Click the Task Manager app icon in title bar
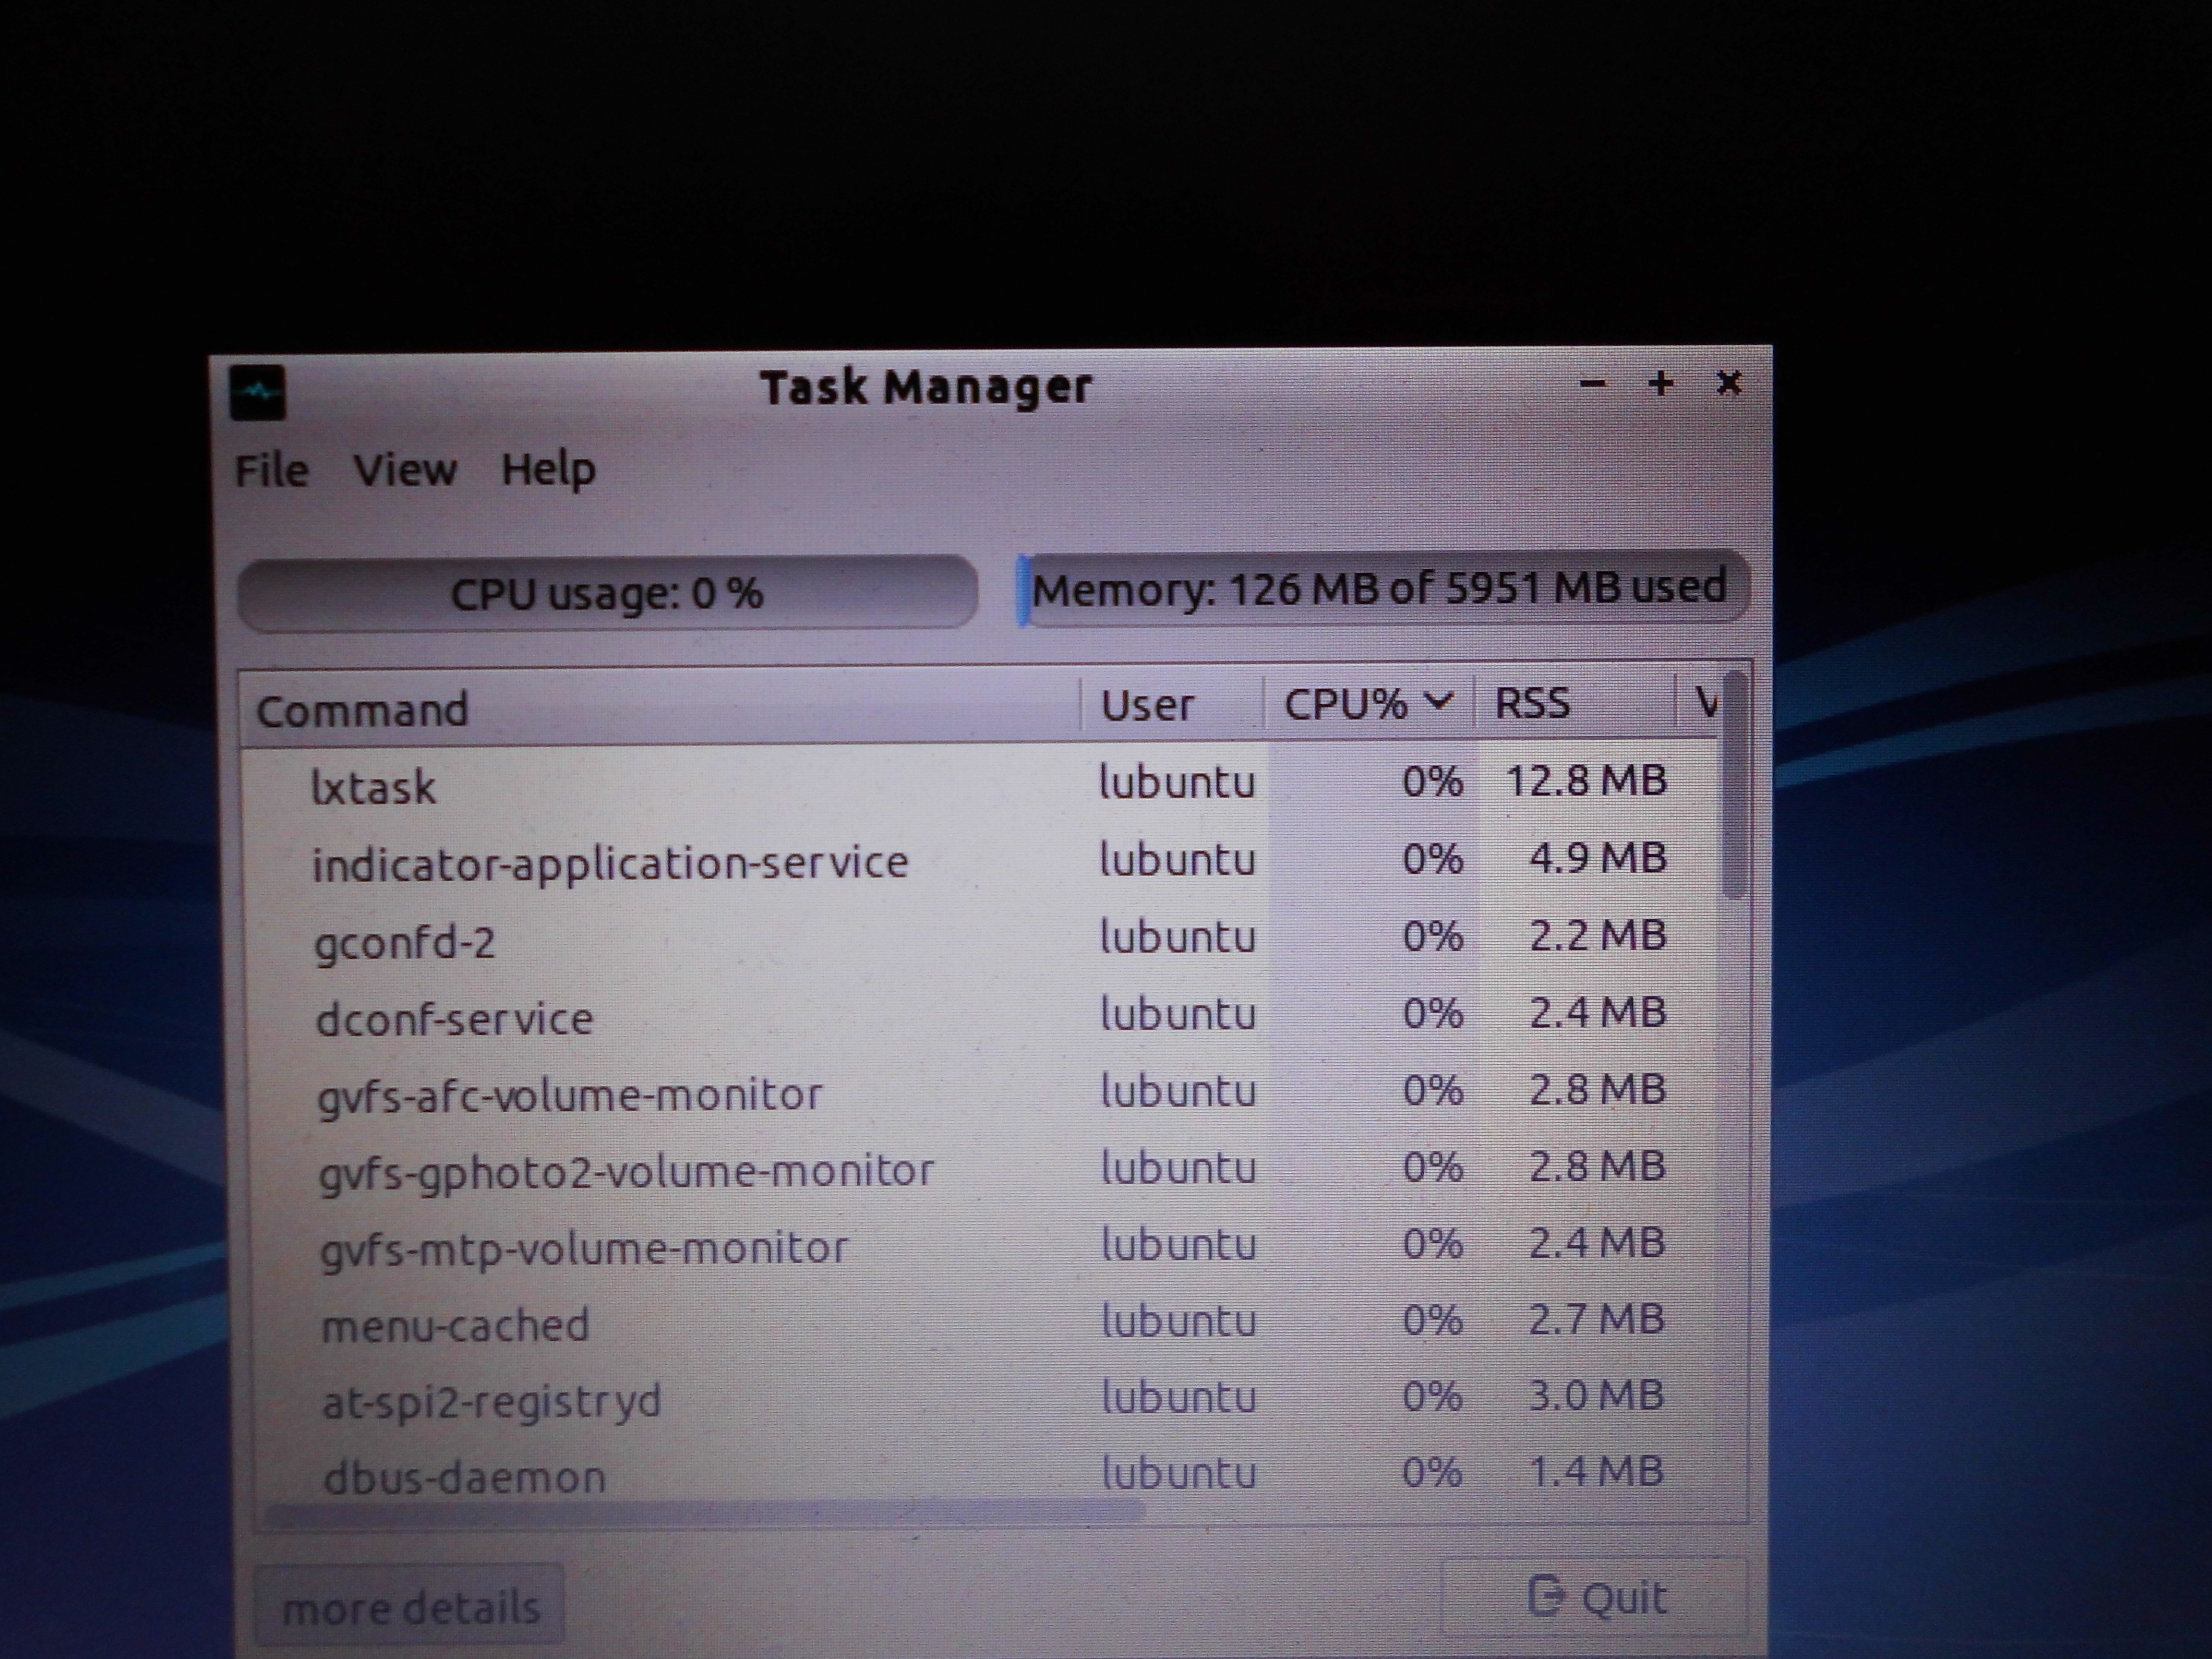The width and height of the screenshot is (2212, 1659). tap(257, 393)
